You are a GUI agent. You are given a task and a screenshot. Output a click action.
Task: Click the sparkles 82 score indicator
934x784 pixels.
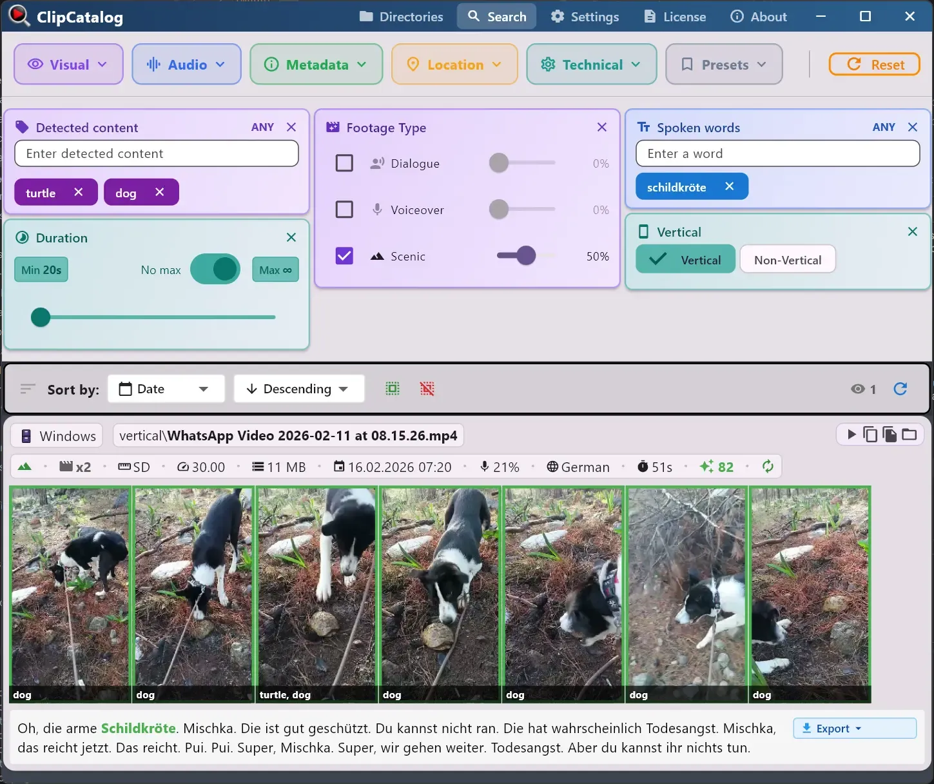click(x=716, y=466)
